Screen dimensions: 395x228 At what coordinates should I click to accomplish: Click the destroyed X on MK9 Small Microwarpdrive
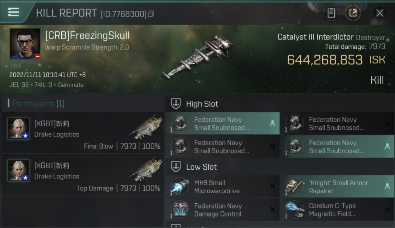[273, 186]
